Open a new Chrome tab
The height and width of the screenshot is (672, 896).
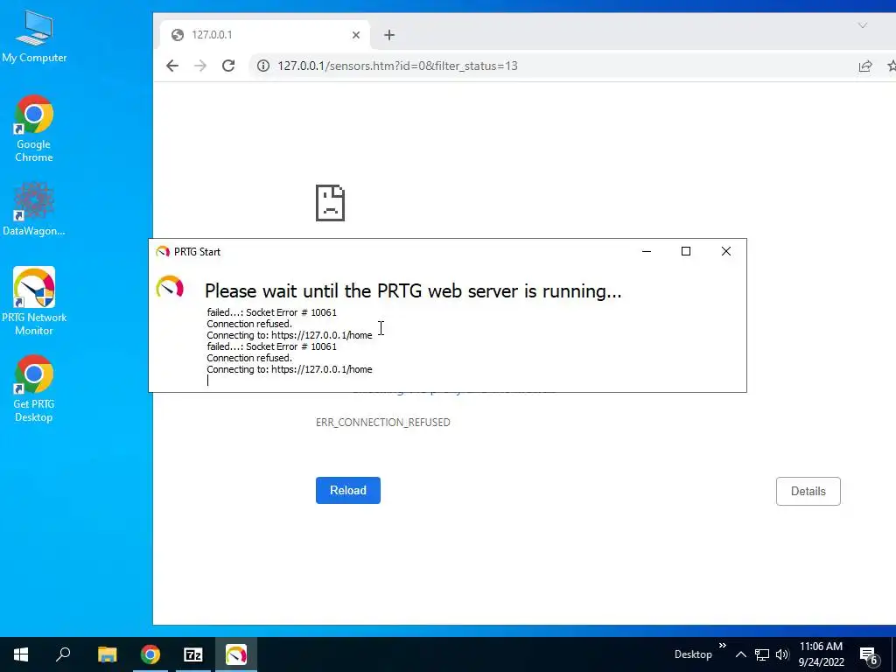(389, 35)
